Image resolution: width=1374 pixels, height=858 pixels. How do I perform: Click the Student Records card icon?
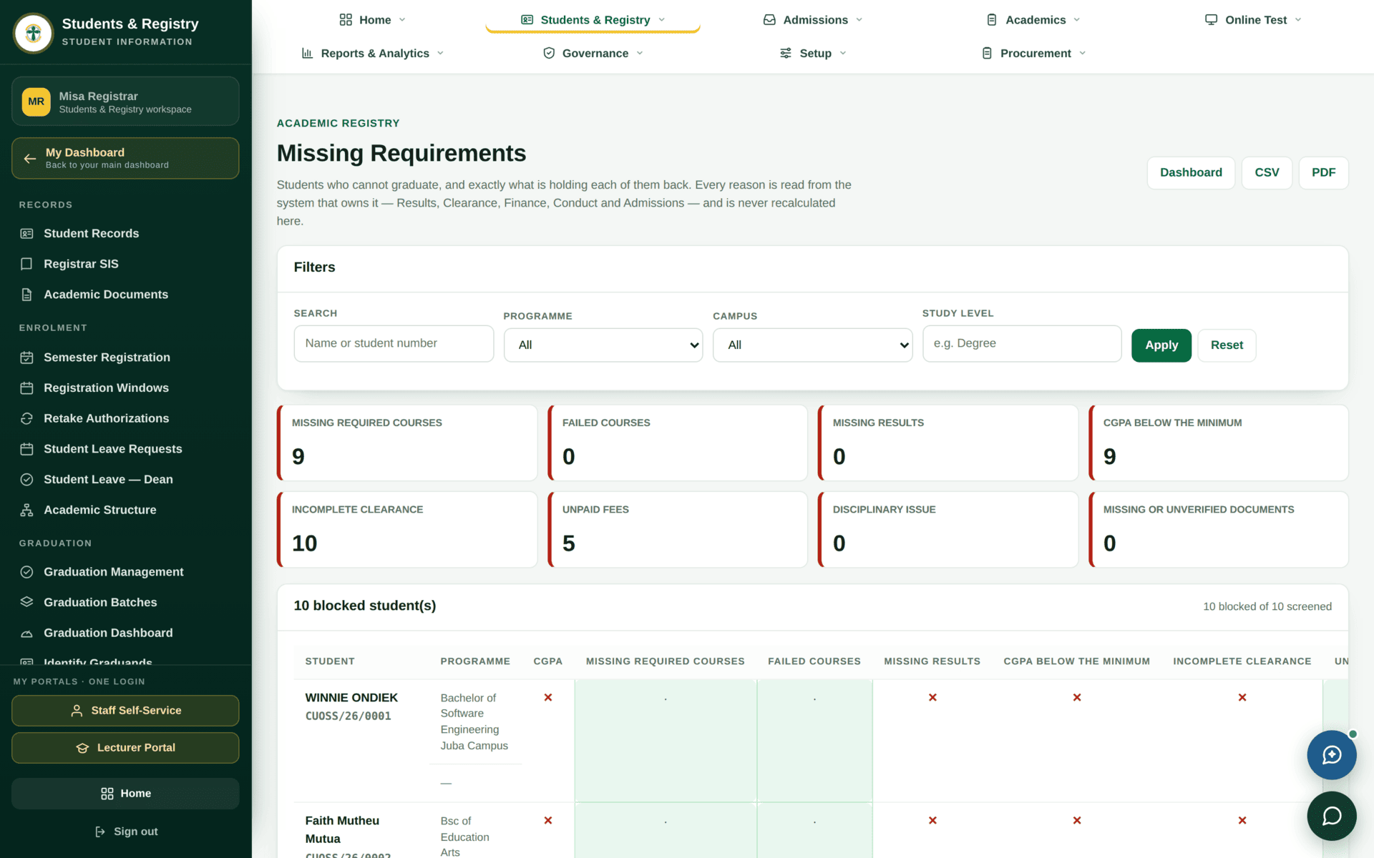[x=26, y=234]
